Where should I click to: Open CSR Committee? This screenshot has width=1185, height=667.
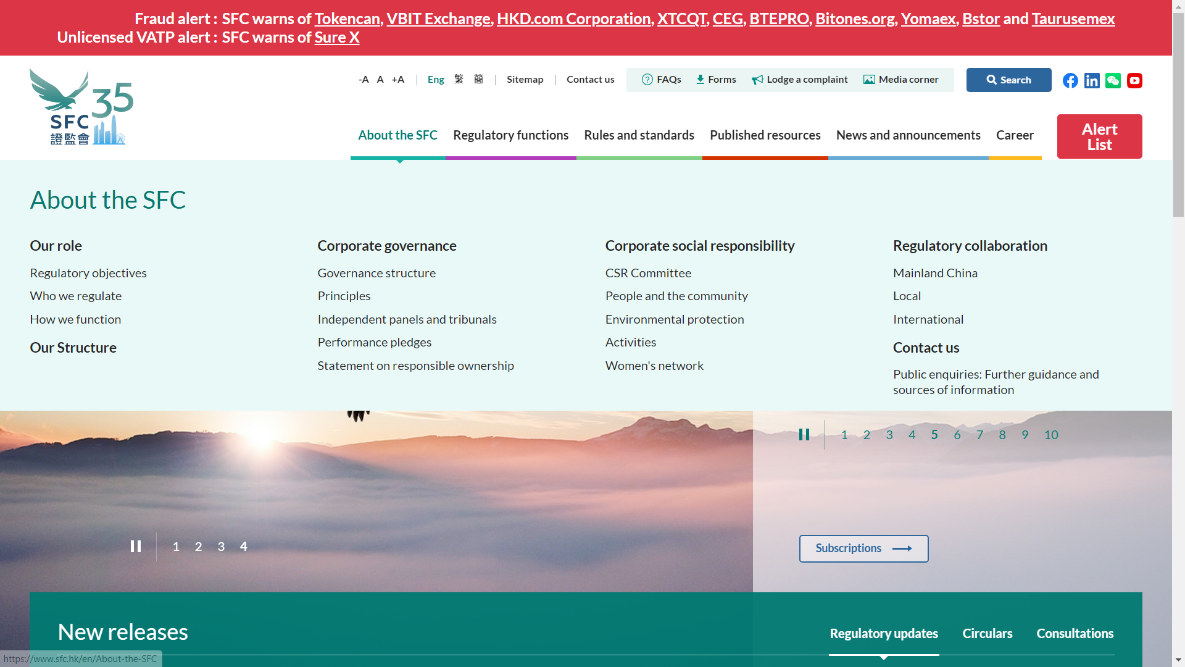(x=648, y=273)
